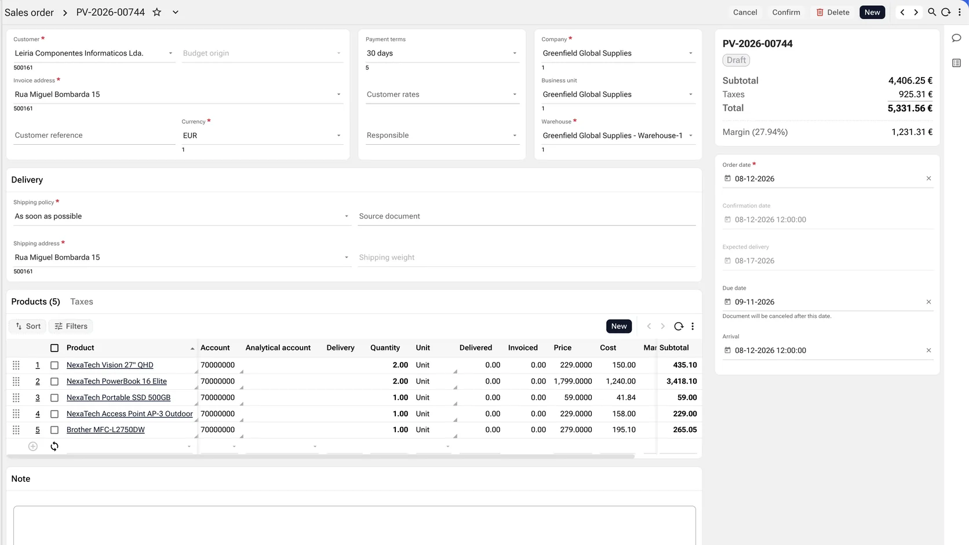Screen dimensions: 969x545
Task: Refresh the product lines grid
Action: 679,326
